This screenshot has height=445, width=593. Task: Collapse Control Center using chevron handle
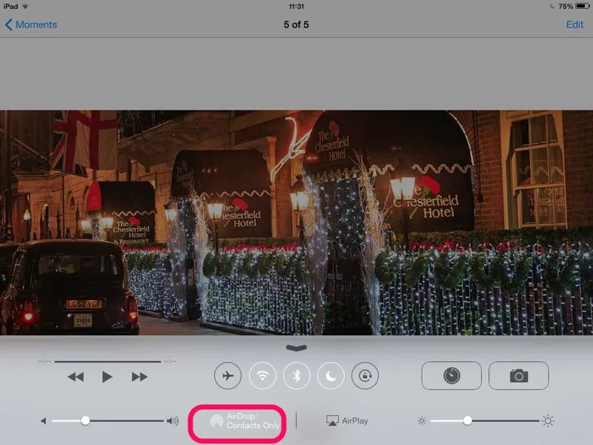(296, 347)
